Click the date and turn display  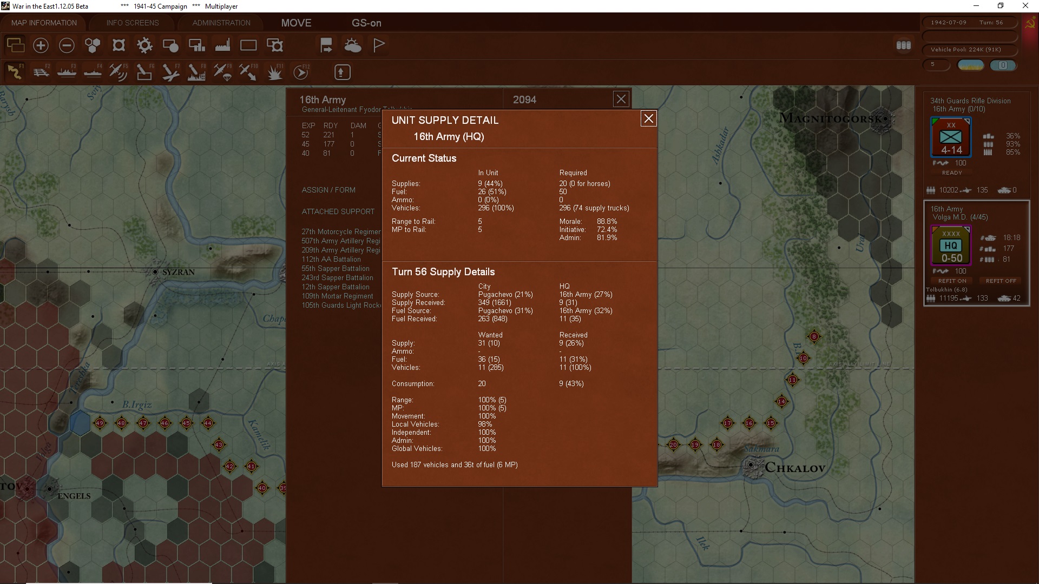point(969,22)
